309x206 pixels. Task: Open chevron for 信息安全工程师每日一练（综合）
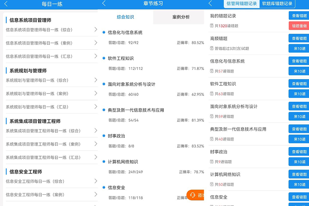pos(95,181)
